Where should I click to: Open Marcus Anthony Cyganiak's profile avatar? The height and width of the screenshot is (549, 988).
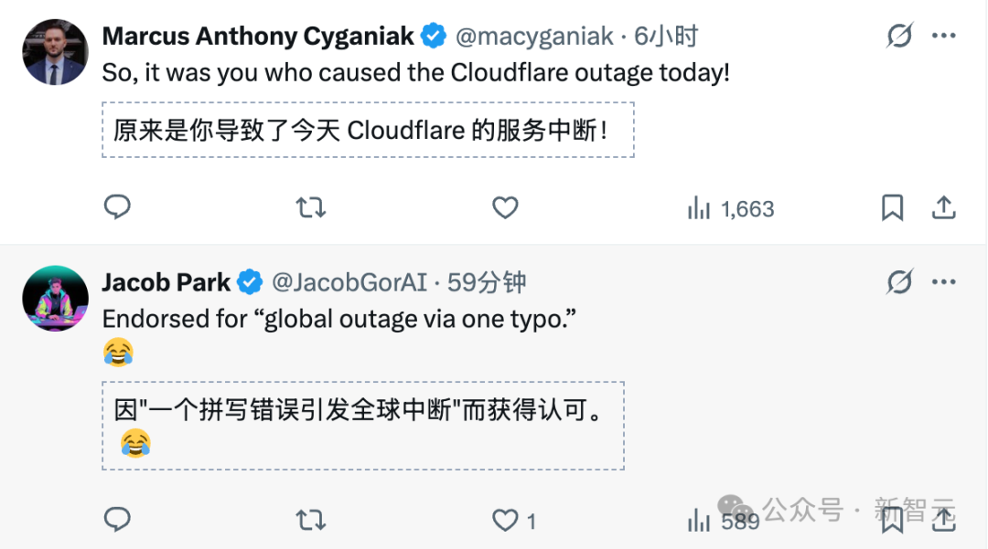pos(55,51)
